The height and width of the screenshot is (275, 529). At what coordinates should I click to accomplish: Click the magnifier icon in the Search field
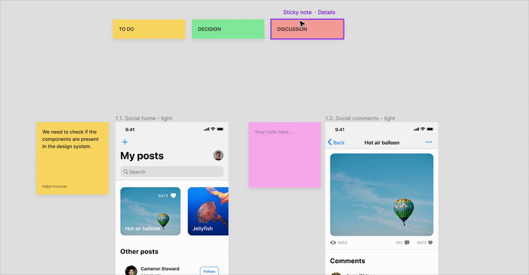click(126, 172)
